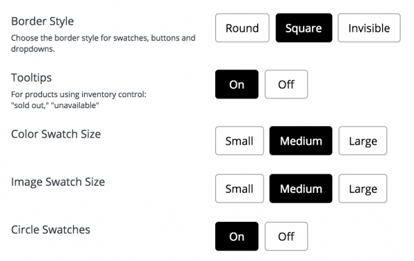Click the inventory control tooltip description
Screen dimensions: 414x261
point(79,100)
